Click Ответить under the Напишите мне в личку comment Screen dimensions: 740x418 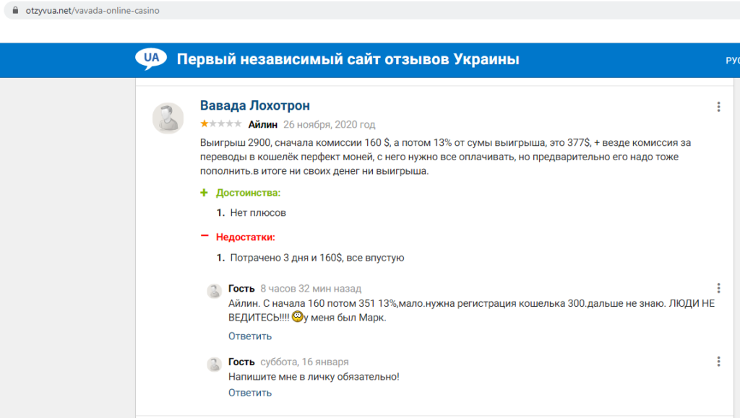coord(250,393)
